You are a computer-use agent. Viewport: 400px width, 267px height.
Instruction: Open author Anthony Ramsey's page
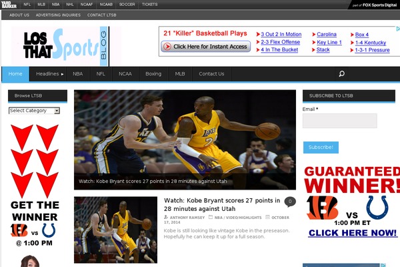[187, 218]
